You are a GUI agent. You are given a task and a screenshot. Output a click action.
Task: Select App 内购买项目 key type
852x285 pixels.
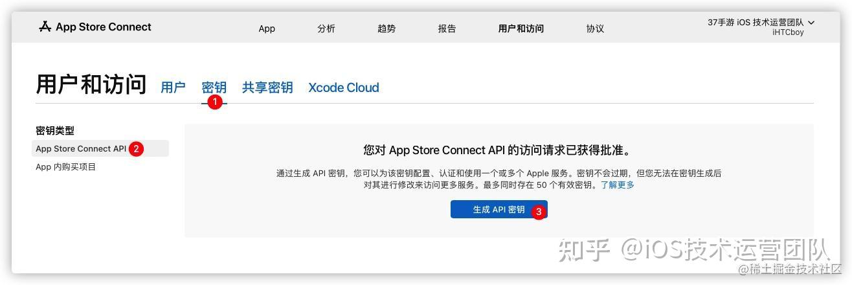click(66, 167)
